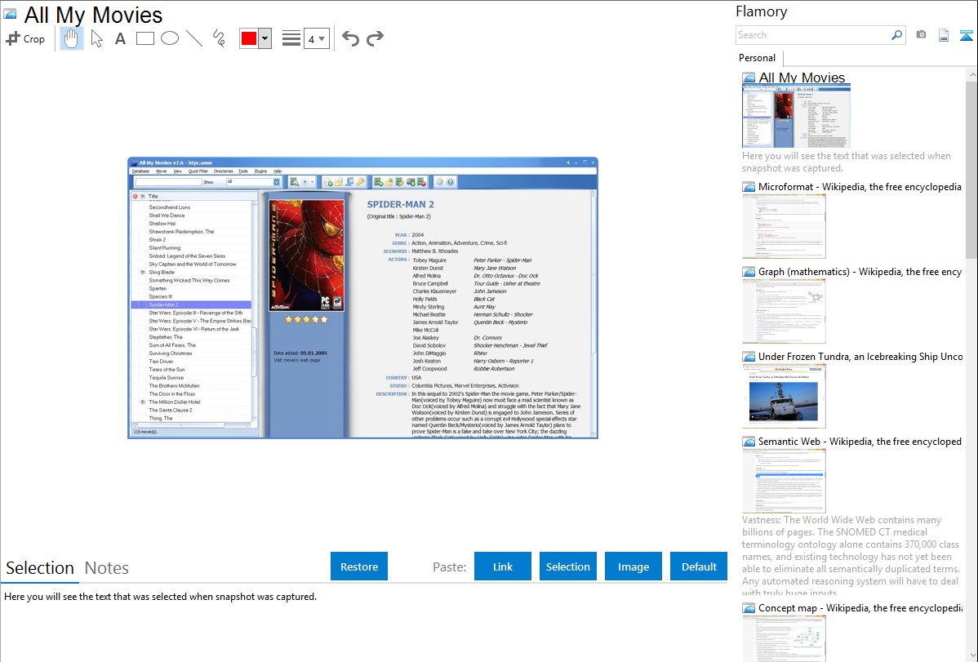Click the scroll-up arrow of the snapshot list

point(971,75)
